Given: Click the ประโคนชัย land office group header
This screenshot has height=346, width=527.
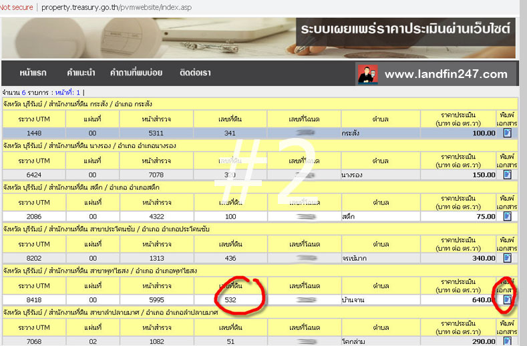Looking at the screenshot, I should [x=260, y=229].
